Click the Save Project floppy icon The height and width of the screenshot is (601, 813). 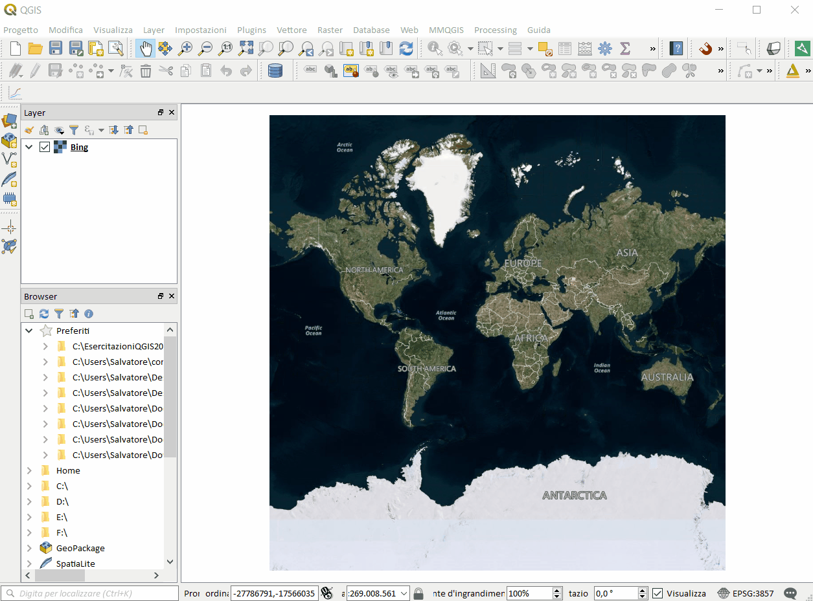tap(56, 49)
